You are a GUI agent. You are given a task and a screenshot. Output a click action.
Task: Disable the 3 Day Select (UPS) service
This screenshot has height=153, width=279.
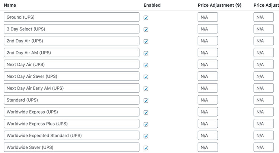point(146,29)
